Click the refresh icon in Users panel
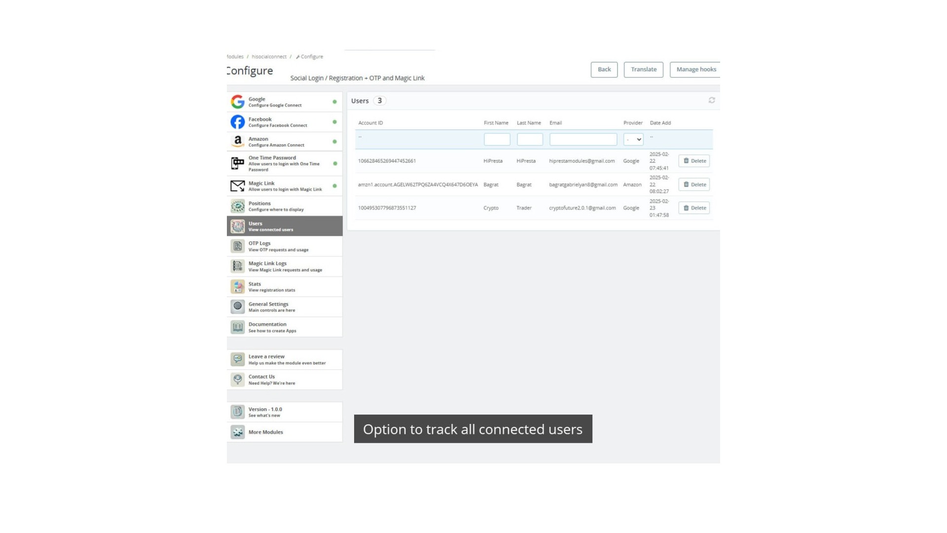The width and height of the screenshot is (947, 533). point(712,100)
